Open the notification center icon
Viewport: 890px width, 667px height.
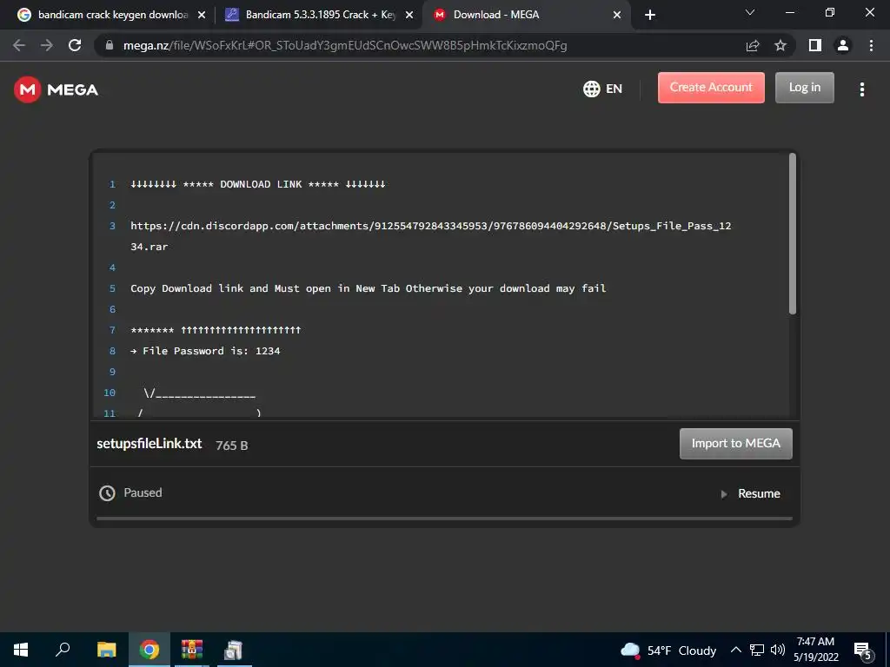(863, 650)
